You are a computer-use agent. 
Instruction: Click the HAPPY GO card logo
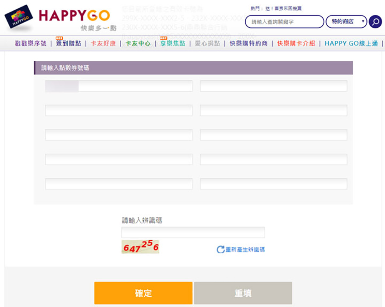(18, 17)
